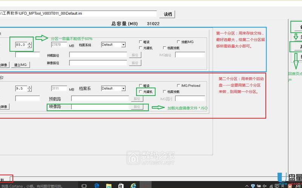Screen dimensions: 302x188
Task: Click the partition 1 IMG路径 input field
Action: [x=190, y=55]
